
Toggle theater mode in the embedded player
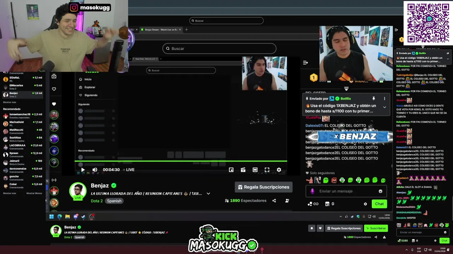click(x=255, y=170)
